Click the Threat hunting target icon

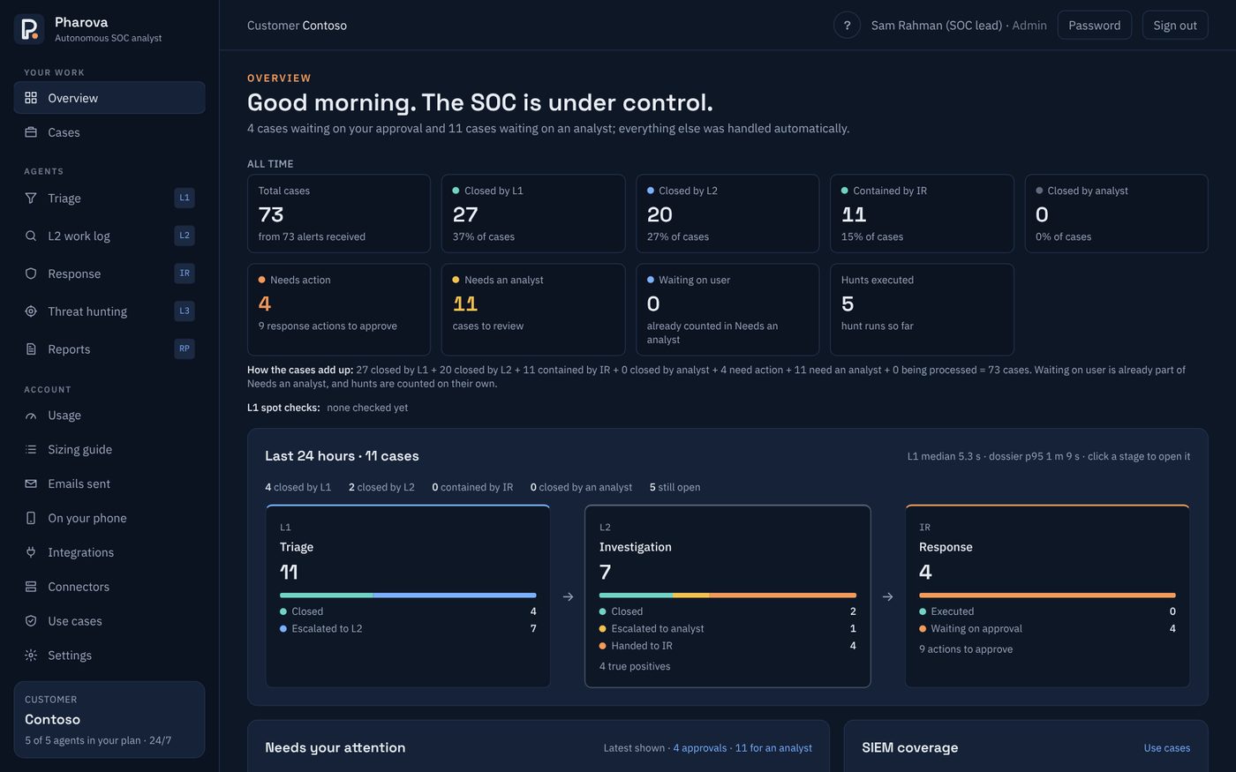31,311
